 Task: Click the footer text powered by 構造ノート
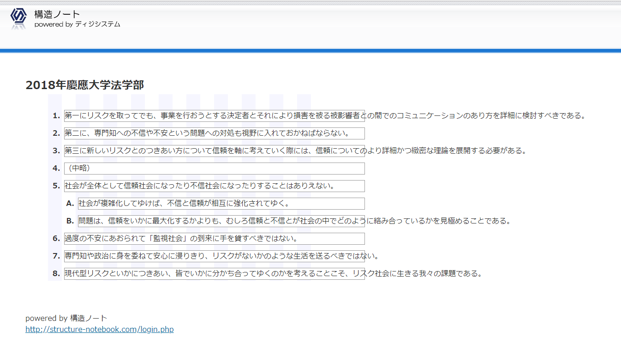[x=66, y=318]
